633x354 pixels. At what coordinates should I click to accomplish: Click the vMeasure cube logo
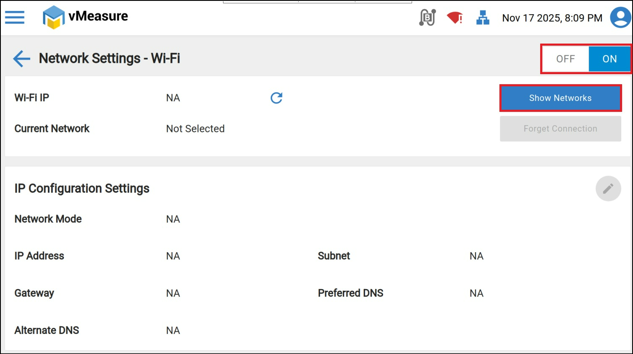click(54, 17)
